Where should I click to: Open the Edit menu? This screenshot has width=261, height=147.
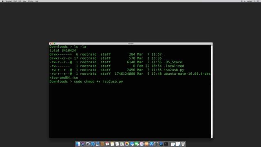click(20, 1)
